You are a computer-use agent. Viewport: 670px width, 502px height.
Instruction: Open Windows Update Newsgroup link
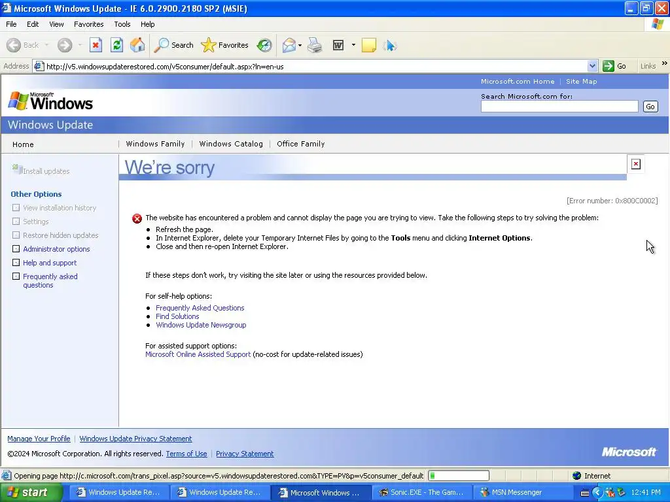(x=201, y=325)
